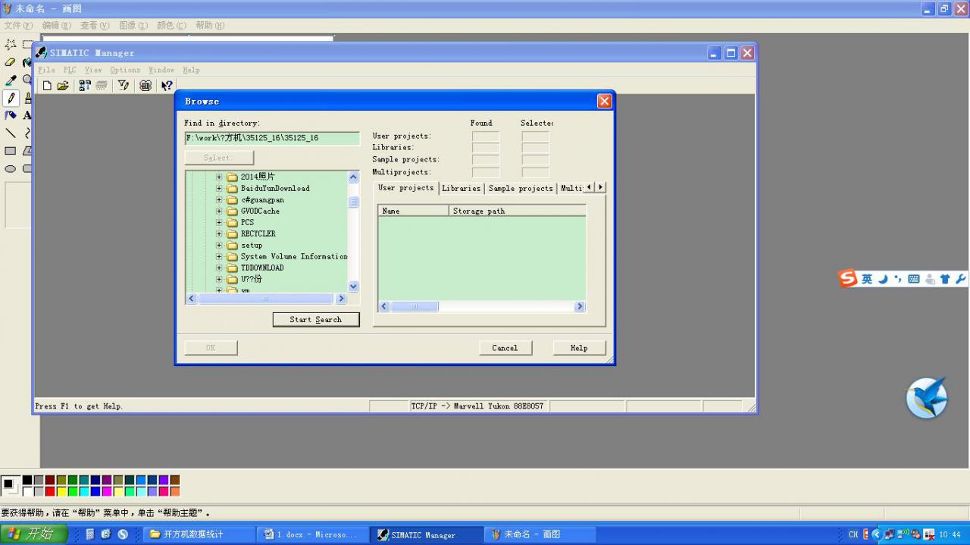Select the Pencil tool in Paint
The image size is (970, 545).
[x=11, y=98]
